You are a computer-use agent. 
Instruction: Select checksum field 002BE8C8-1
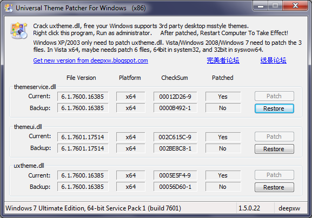pyautogui.click(x=175, y=148)
